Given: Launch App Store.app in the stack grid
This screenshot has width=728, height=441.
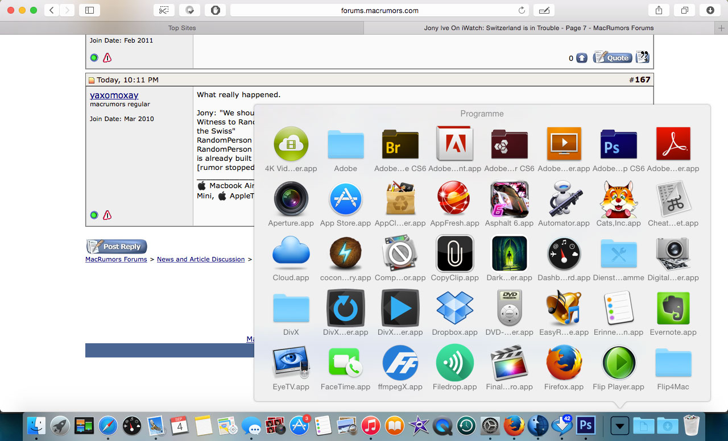Looking at the screenshot, I should [x=346, y=198].
